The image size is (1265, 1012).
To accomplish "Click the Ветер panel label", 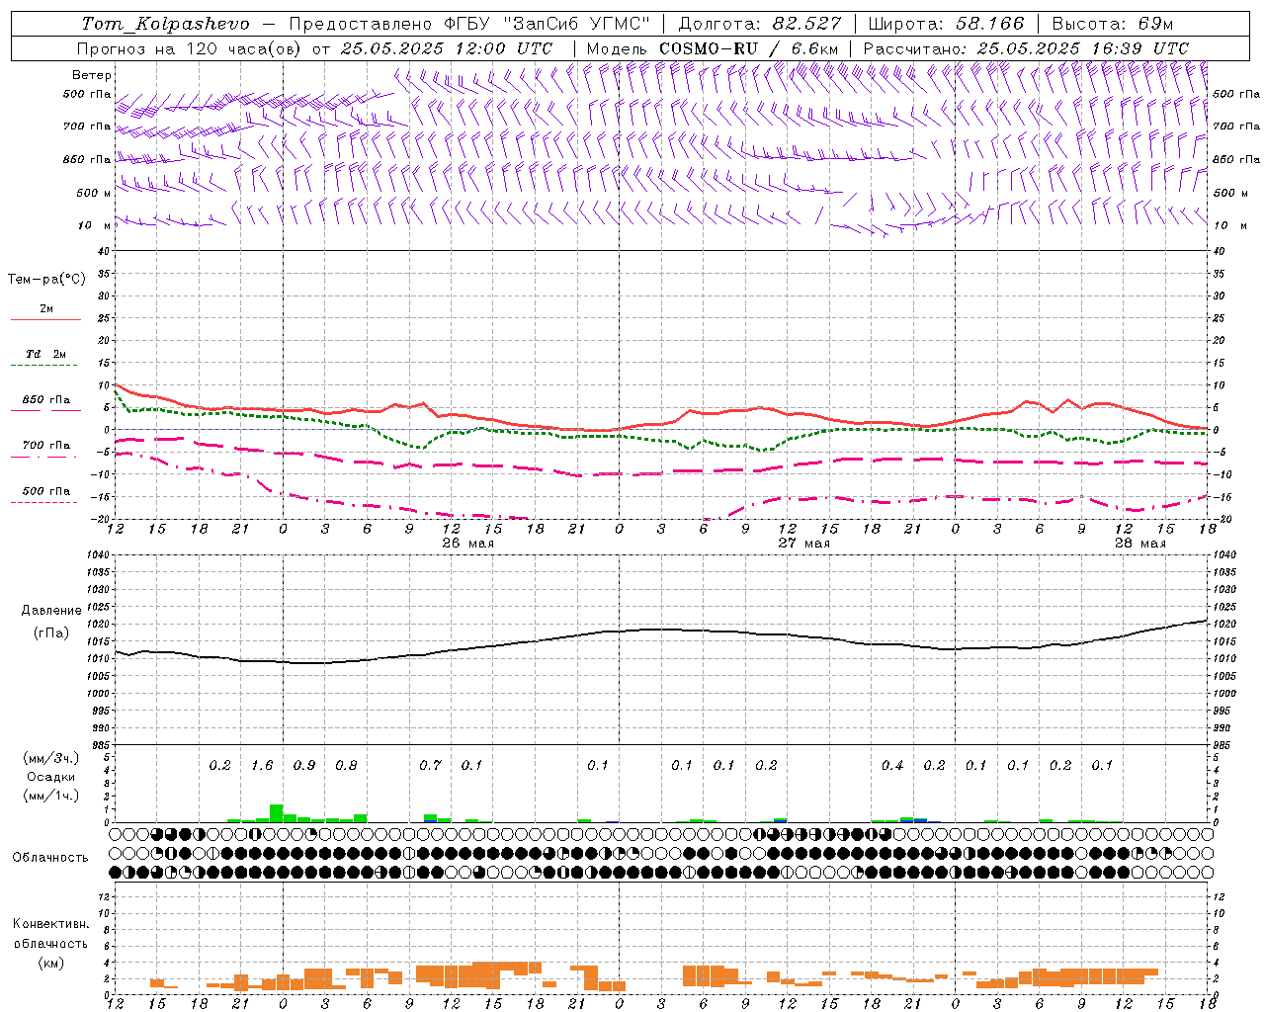I will point(92,75).
